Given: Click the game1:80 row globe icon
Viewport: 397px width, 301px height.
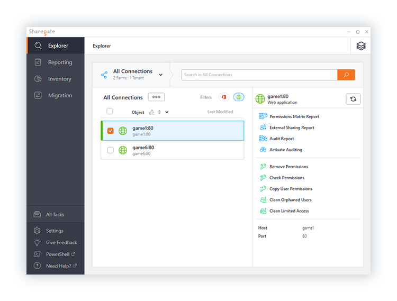Looking at the screenshot, I should 123,131.
